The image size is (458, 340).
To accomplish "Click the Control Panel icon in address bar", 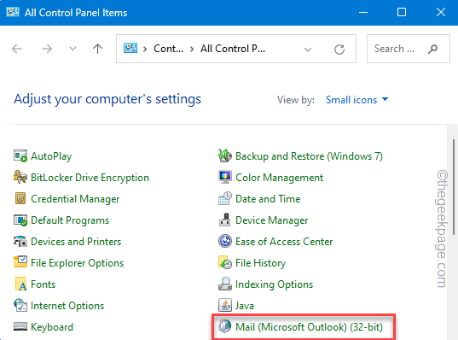I will [130, 49].
